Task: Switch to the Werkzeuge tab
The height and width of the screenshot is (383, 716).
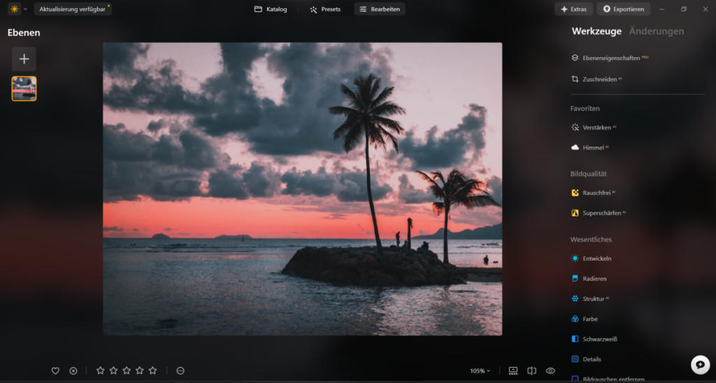Action: pyautogui.click(x=596, y=31)
